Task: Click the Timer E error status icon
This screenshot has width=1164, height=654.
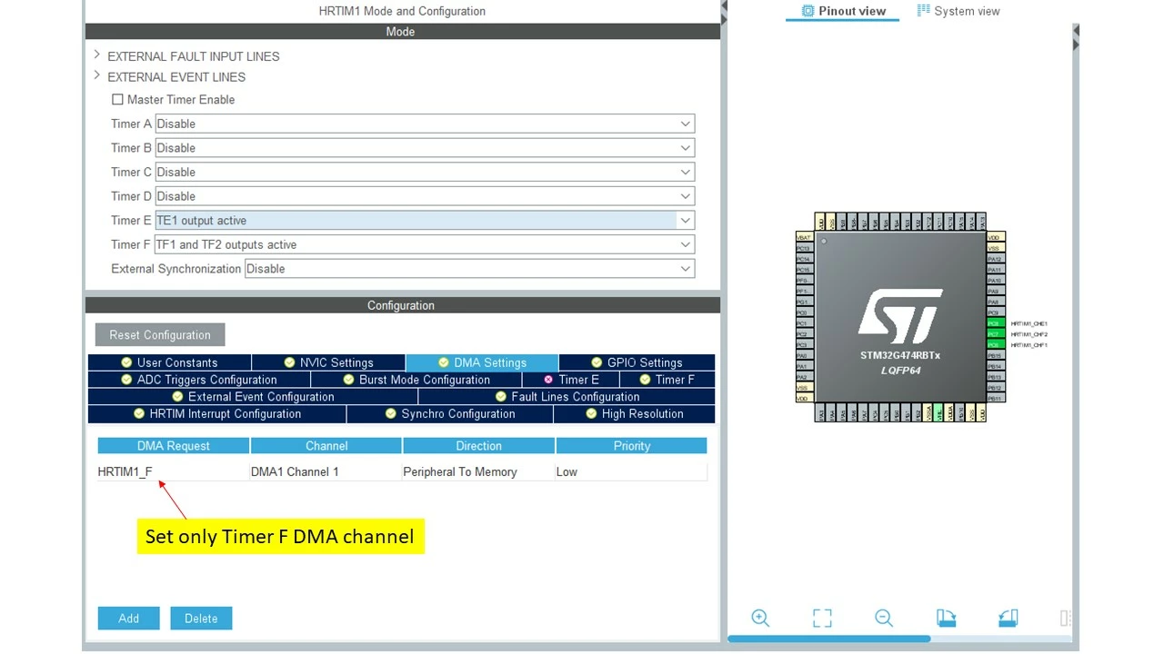Action: (x=548, y=380)
